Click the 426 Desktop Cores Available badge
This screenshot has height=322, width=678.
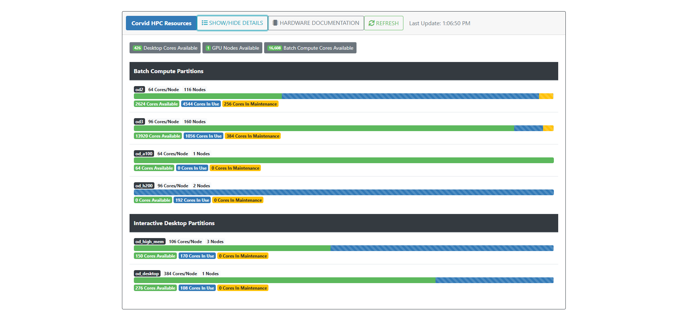(x=165, y=48)
